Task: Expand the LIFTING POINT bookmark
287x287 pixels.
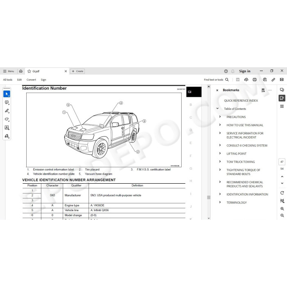Action: tap(220, 153)
